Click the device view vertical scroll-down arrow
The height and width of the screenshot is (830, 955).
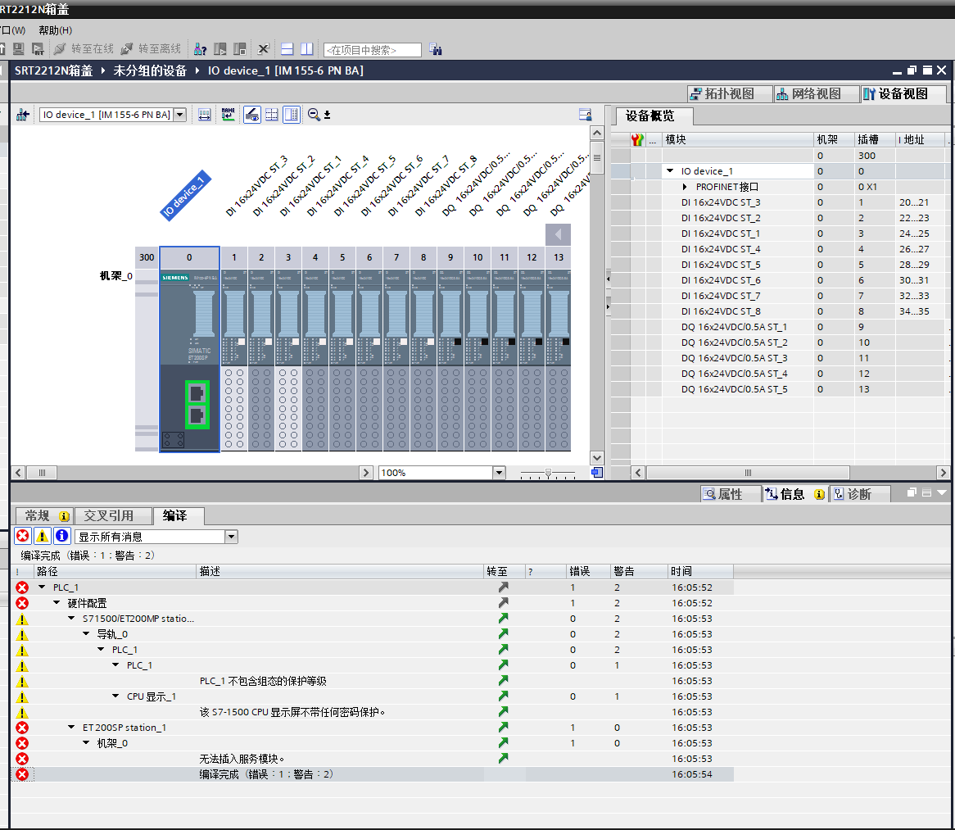click(597, 458)
